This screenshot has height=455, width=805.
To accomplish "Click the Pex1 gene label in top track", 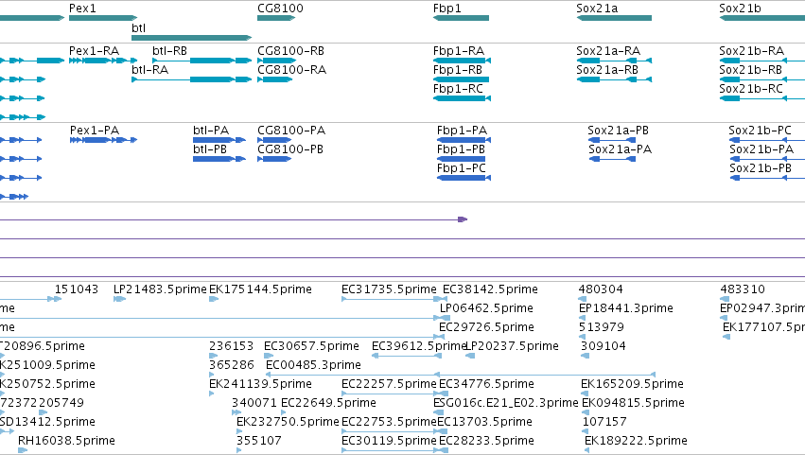I will click(82, 9).
